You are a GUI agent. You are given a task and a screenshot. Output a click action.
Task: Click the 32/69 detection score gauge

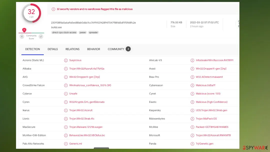coord(31,13)
